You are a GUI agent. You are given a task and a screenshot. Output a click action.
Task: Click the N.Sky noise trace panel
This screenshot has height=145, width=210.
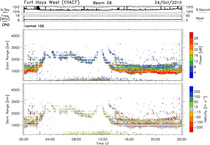click(103, 9)
